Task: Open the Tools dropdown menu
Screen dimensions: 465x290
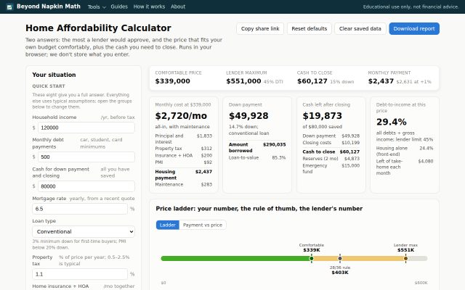Action: (x=97, y=7)
